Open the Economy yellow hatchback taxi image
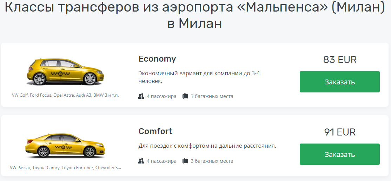This screenshot has width=391, height=181. pos(66,72)
